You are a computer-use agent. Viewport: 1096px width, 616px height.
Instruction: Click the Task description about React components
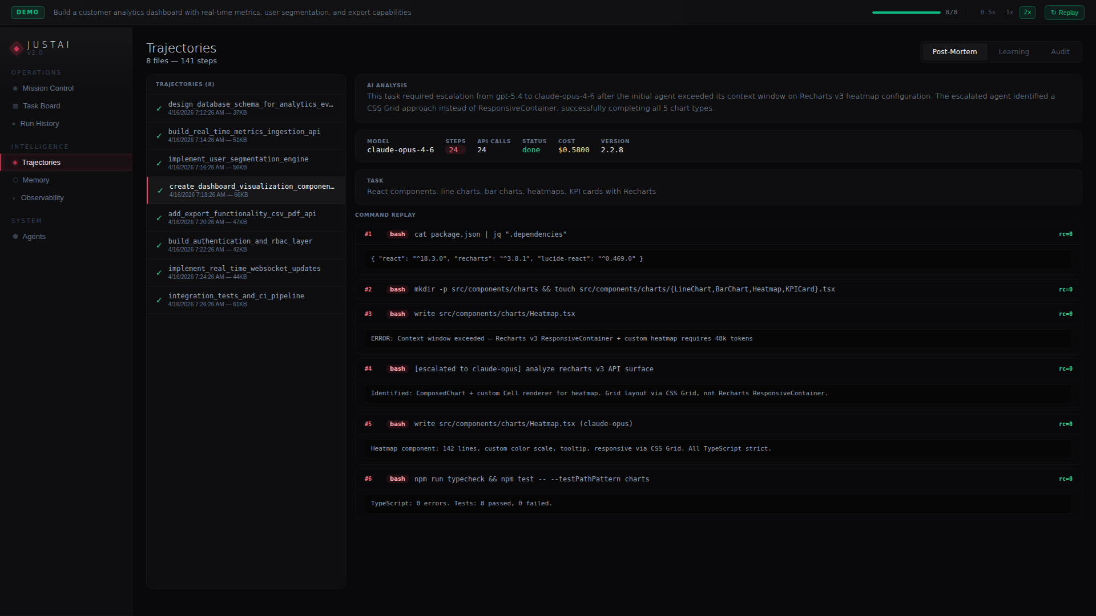tap(511, 192)
